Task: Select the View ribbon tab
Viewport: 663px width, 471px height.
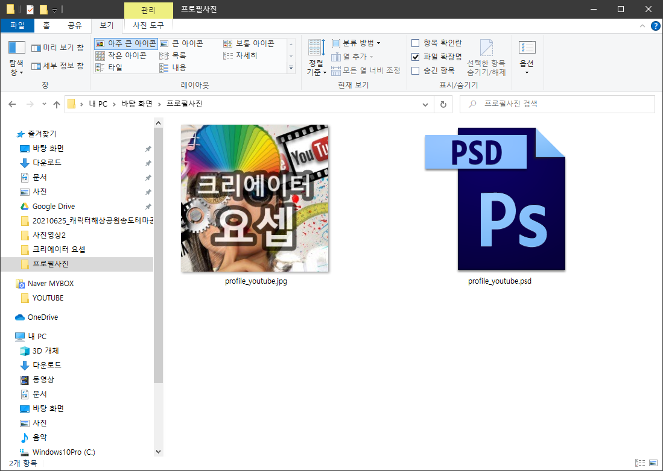Action: (107, 26)
